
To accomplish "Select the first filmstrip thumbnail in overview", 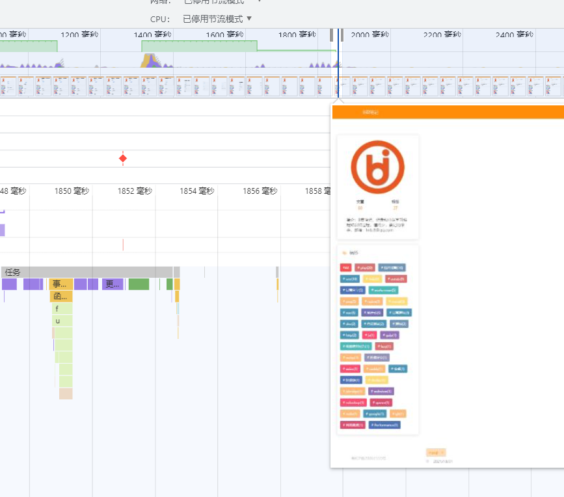I will 8,86.
